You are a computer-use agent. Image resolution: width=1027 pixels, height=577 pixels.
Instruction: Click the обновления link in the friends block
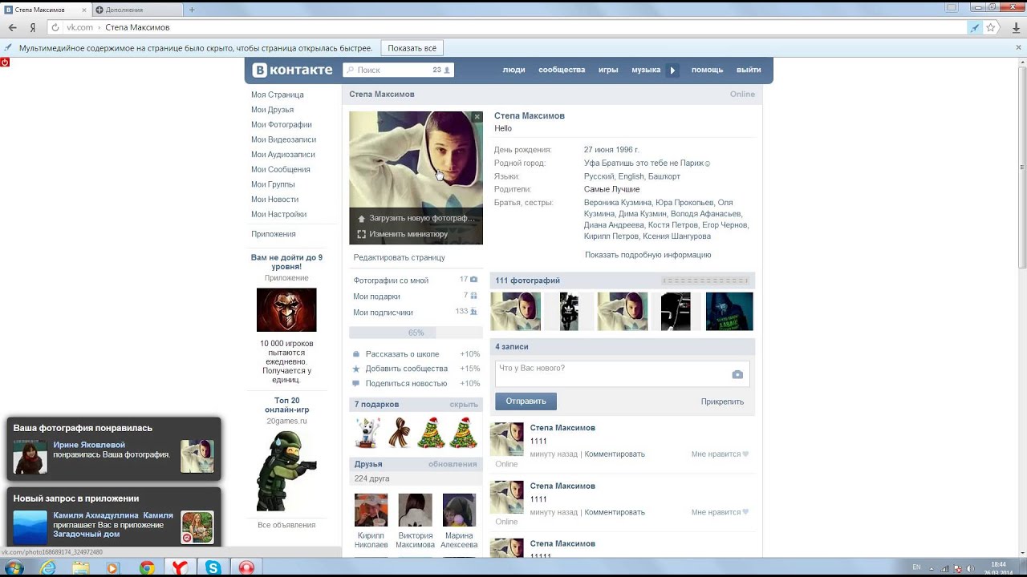coord(453,464)
